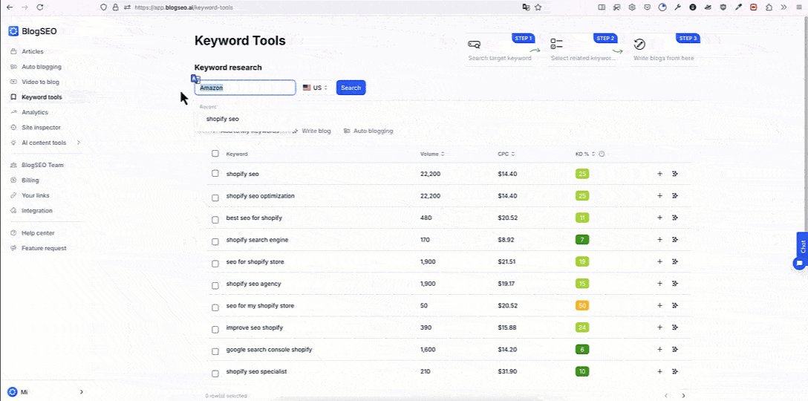The width and height of the screenshot is (808, 401).
Task: Click the blue Search button
Action: point(351,88)
